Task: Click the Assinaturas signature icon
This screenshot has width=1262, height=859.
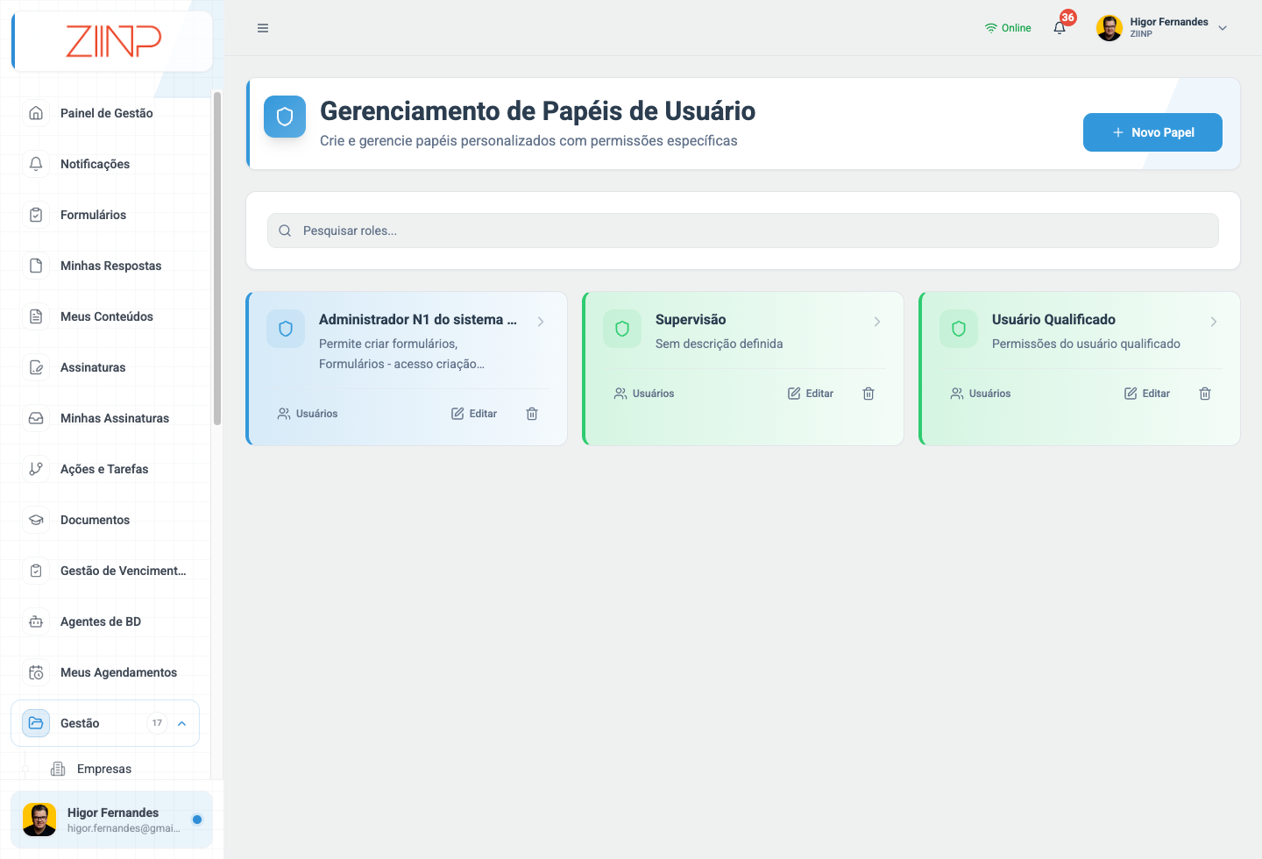Action: (x=36, y=367)
